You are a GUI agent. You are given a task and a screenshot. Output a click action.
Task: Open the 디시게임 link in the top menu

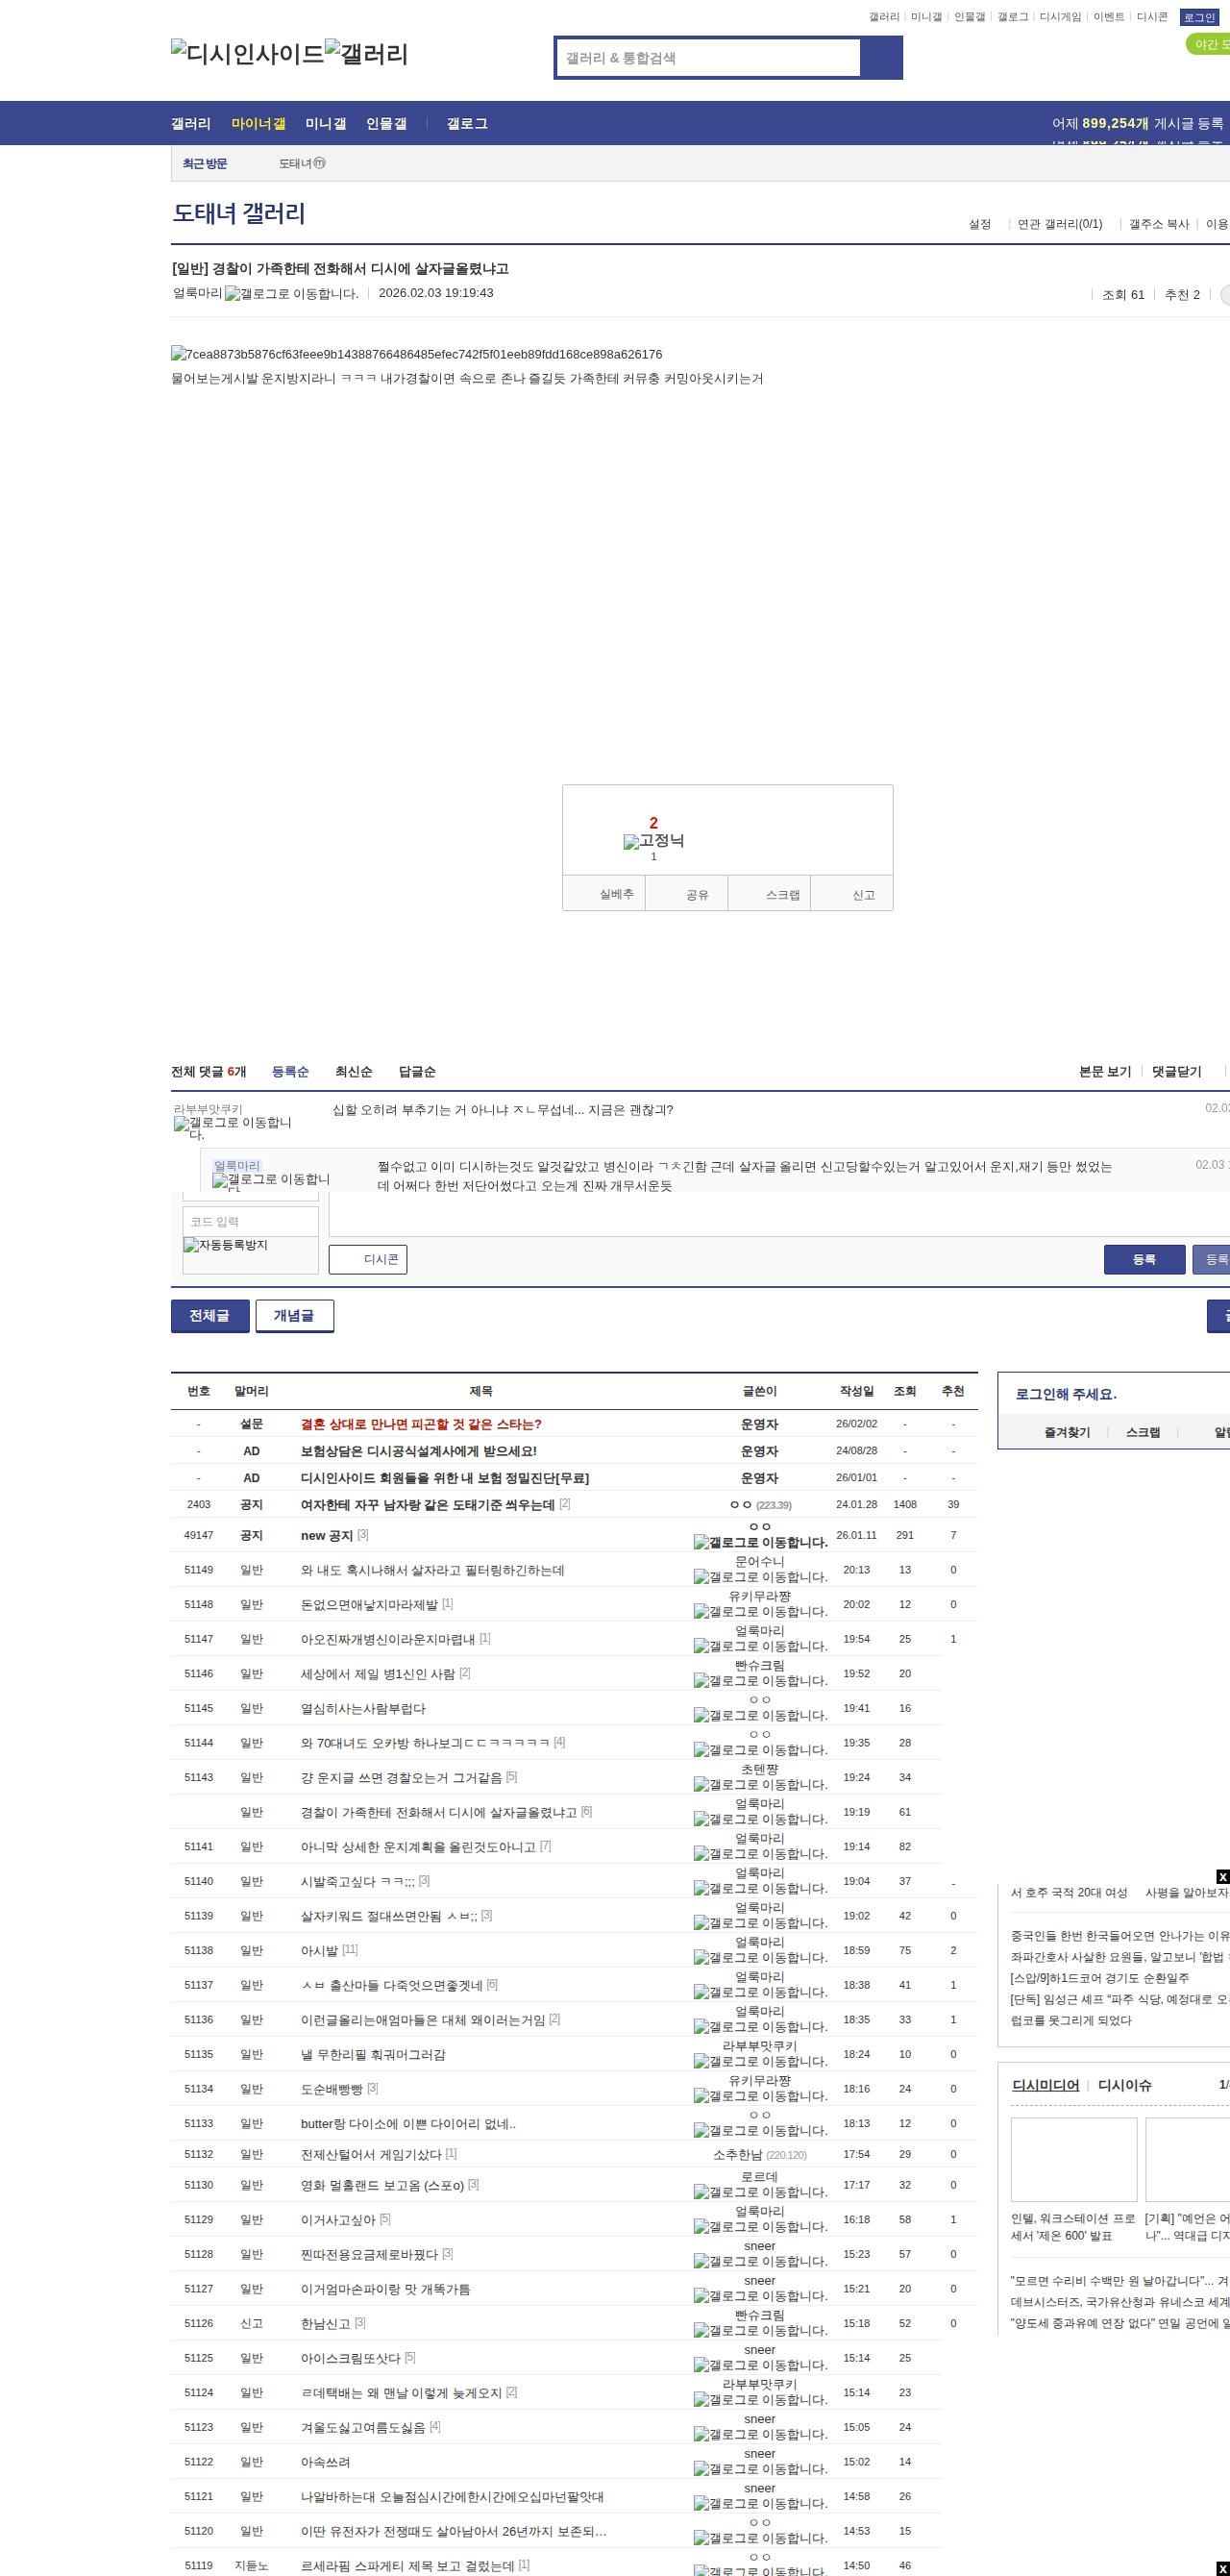click(1060, 17)
